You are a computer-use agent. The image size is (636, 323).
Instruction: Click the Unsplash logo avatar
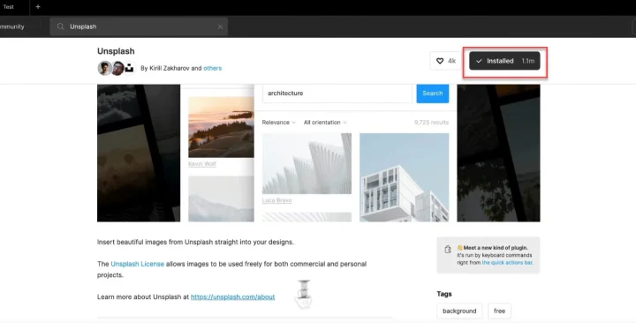129,68
